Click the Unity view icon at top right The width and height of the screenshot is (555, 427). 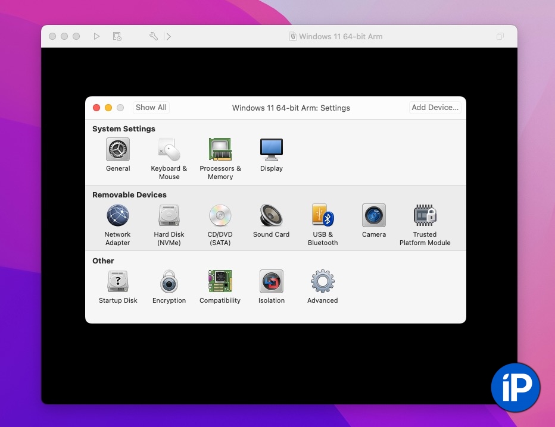tap(500, 36)
